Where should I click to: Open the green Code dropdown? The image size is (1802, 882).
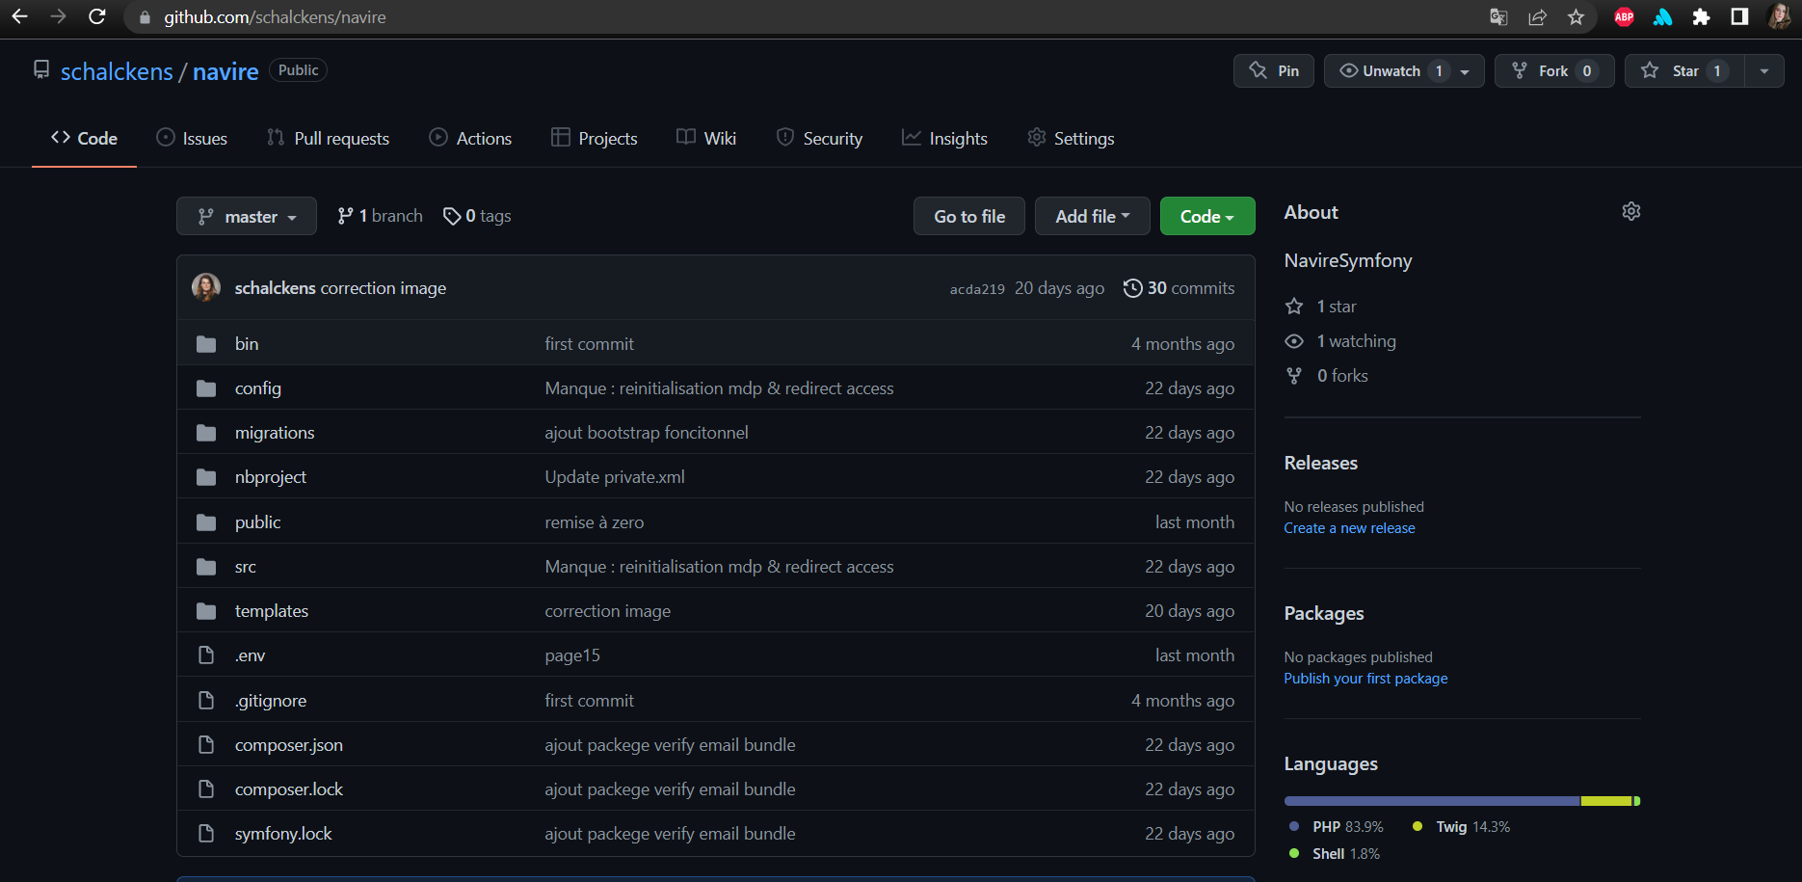click(1207, 216)
